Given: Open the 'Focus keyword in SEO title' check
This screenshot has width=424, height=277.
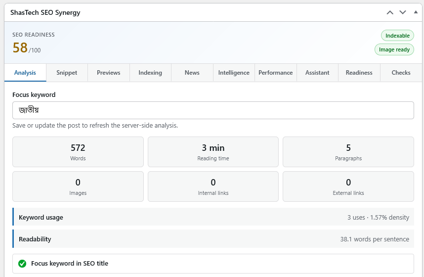Looking at the screenshot, I should (x=213, y=264).
